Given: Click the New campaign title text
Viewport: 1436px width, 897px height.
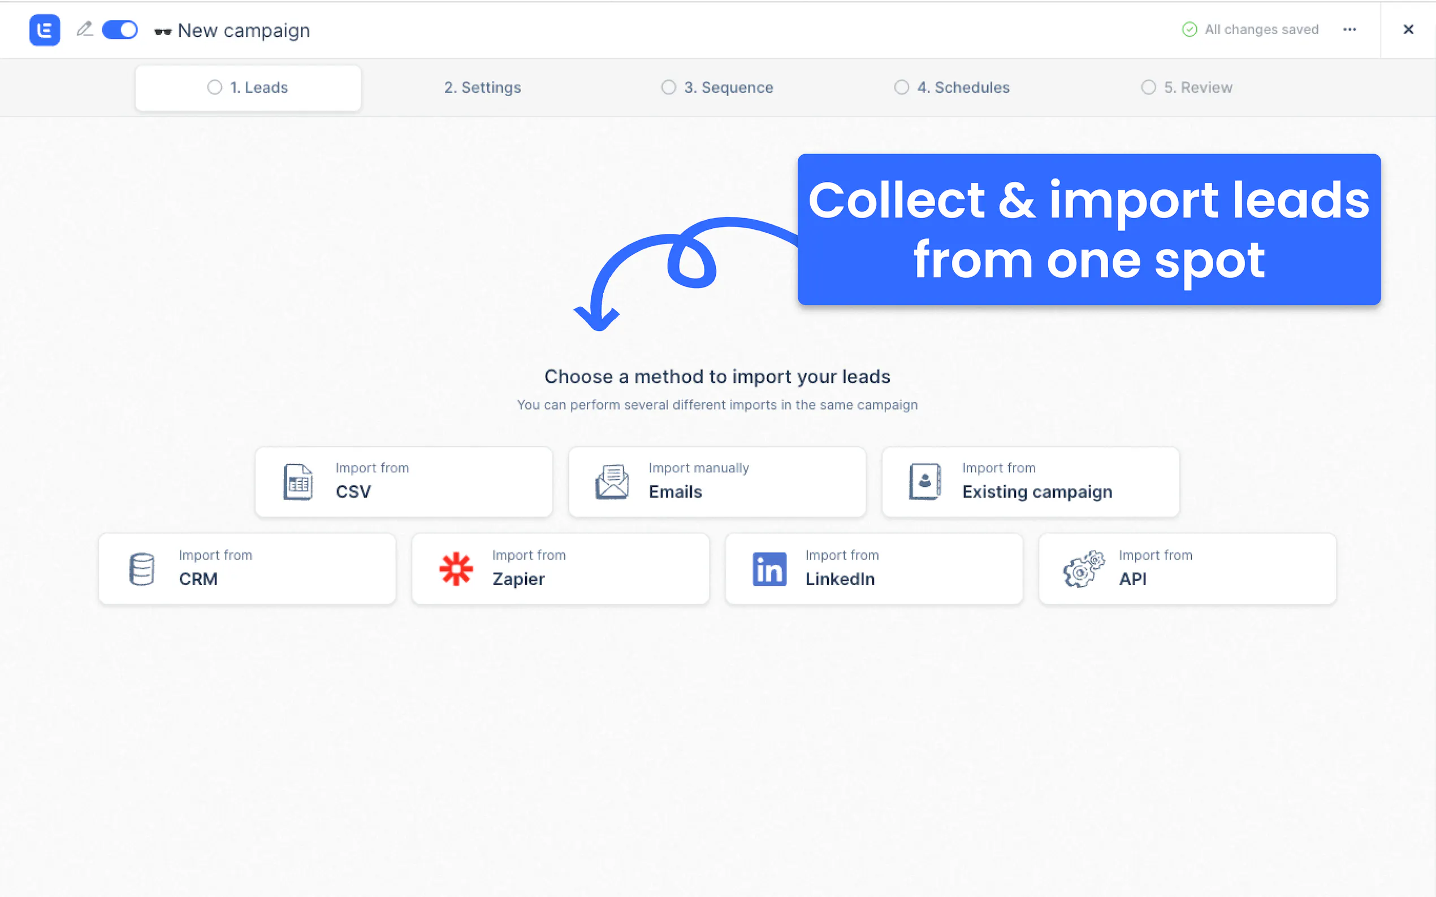Looking at the screenshot, I should tap(244, 31).
